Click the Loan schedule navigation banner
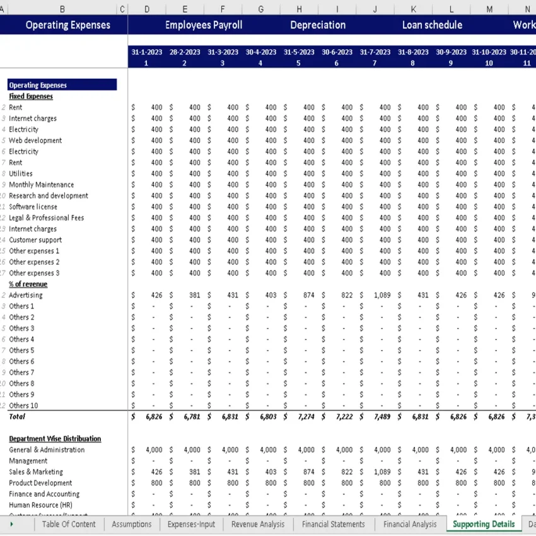 [x=433, y=25]
